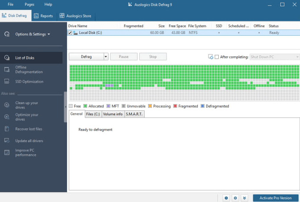Click the purple MFT legend color swatch
Screen dimensions: 300x202
(x=108, y=106)
